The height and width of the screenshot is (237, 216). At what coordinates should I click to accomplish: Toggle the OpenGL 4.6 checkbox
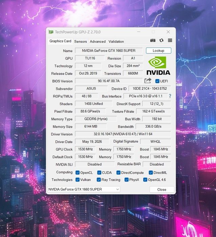click(x=145, y=180)
